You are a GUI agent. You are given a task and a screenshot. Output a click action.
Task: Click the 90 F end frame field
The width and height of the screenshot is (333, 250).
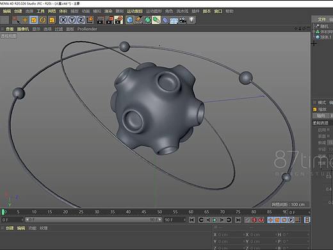[x=175, y=220]
